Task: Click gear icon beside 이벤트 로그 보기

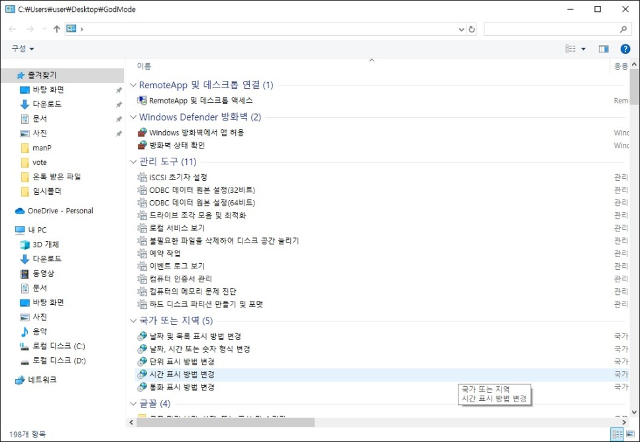Action: click(x=142, y=266)
